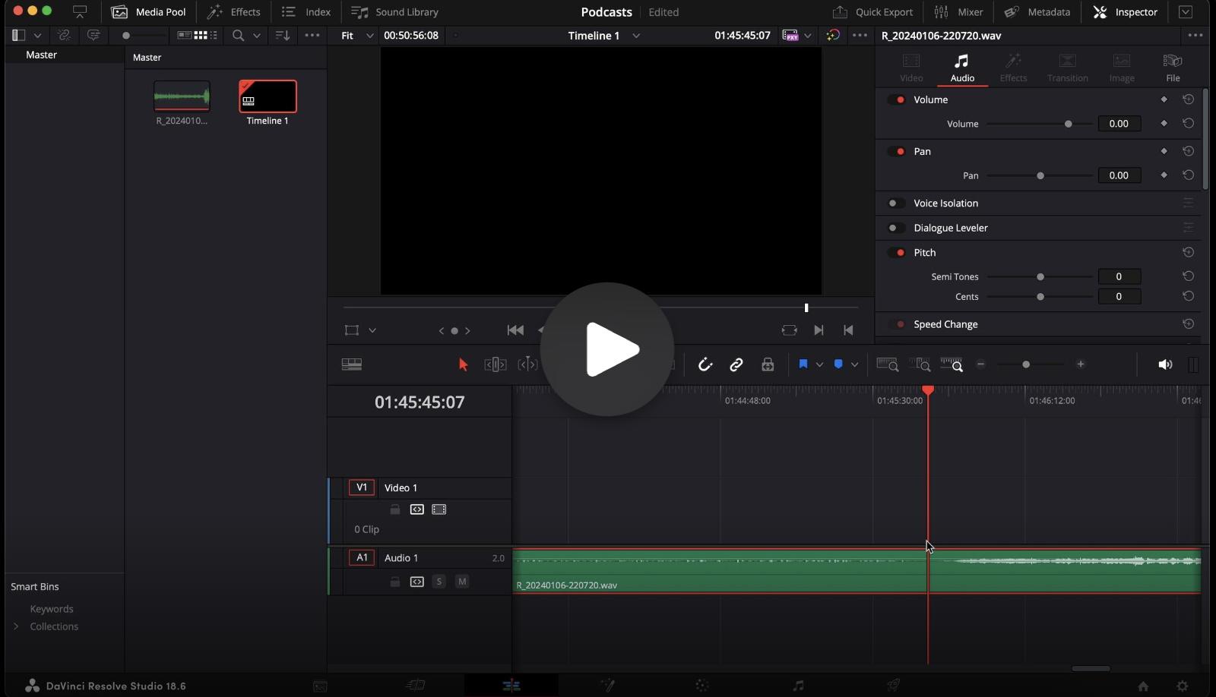Image resolution: width=1216 pixels, height=697 pixels.
Task: Open the flag color dropdown arrow
Action: 819,364
